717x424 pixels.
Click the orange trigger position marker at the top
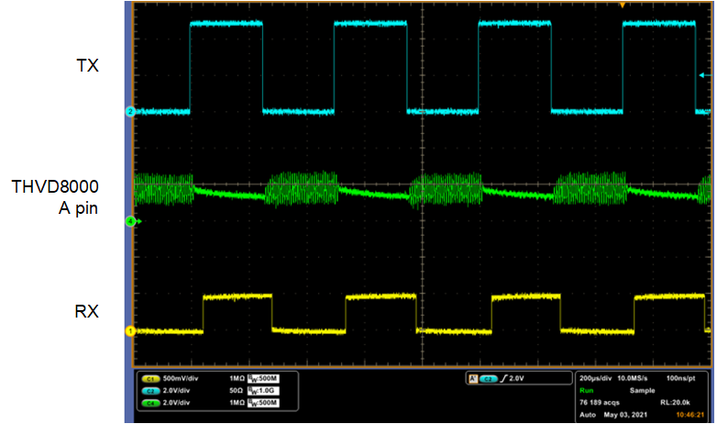click(x=623, y=6)
